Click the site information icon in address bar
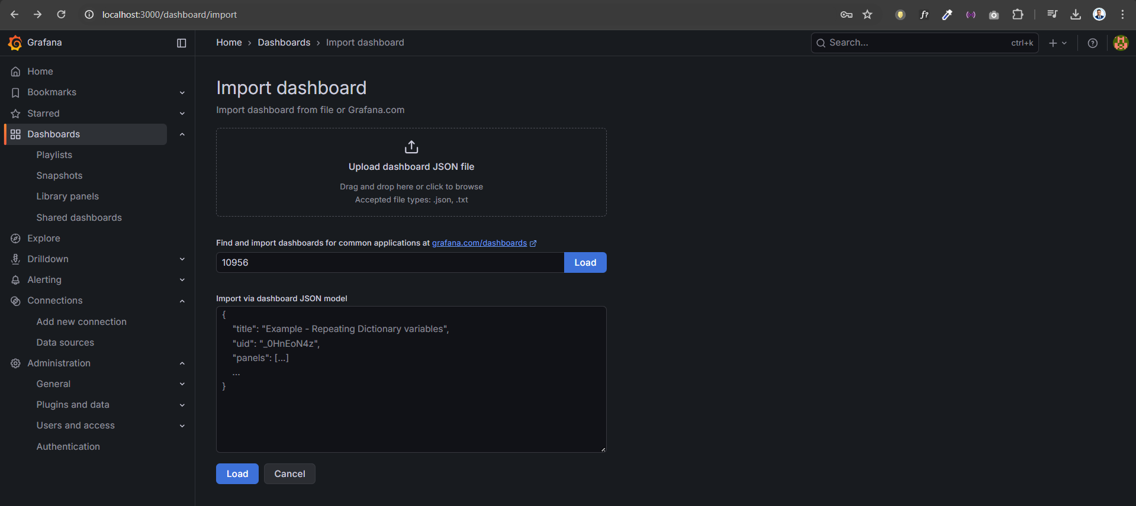Image resolution: width=1136 pixels, height=506 pixels. [x=89, y=14]
